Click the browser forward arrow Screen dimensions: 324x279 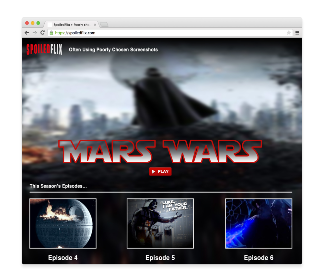[x=35, y=33]
